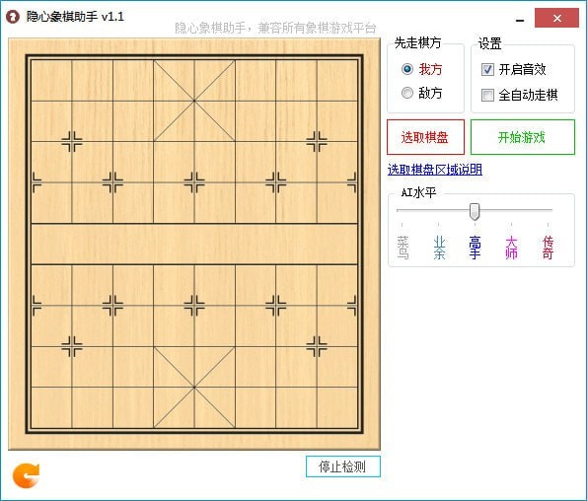Set AI level to 高手

(x=475, y=248)
